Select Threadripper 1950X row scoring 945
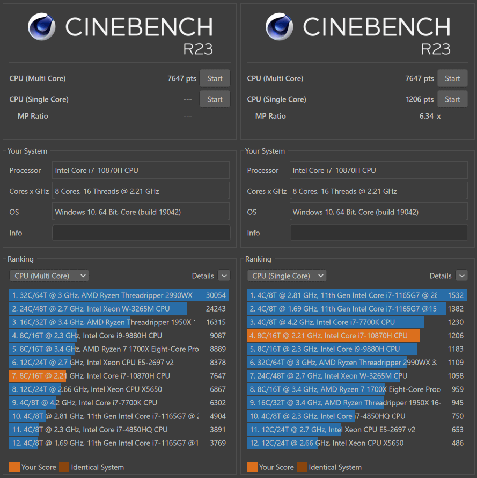 point(357,402)
